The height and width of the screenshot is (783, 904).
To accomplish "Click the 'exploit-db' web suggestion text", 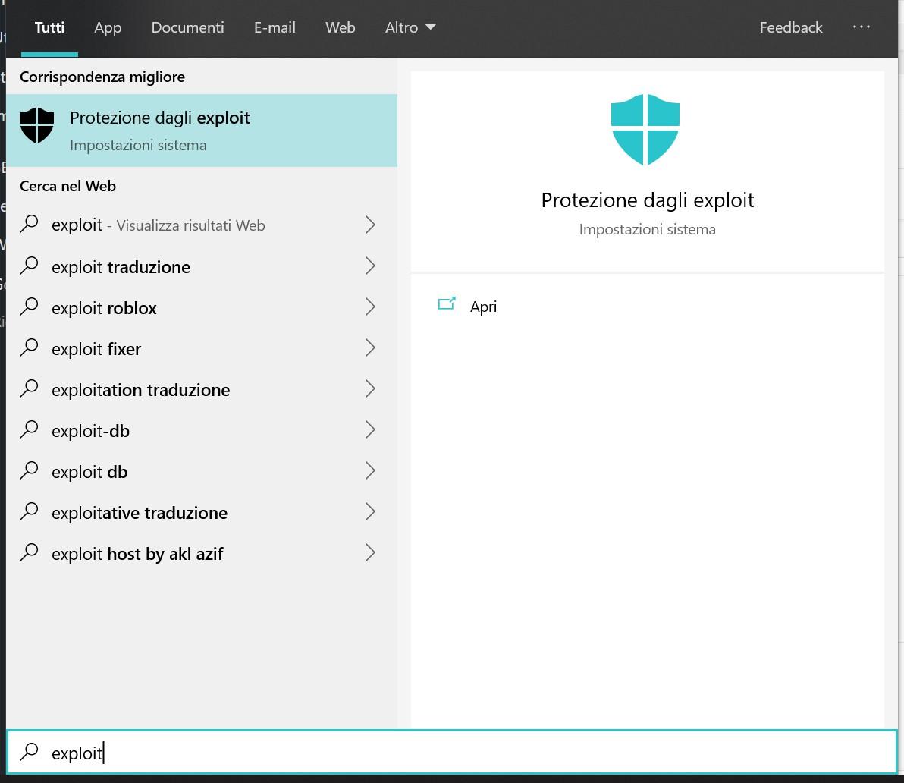I will 90,431.
